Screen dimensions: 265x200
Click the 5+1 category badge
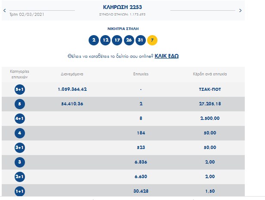point(19,89)
